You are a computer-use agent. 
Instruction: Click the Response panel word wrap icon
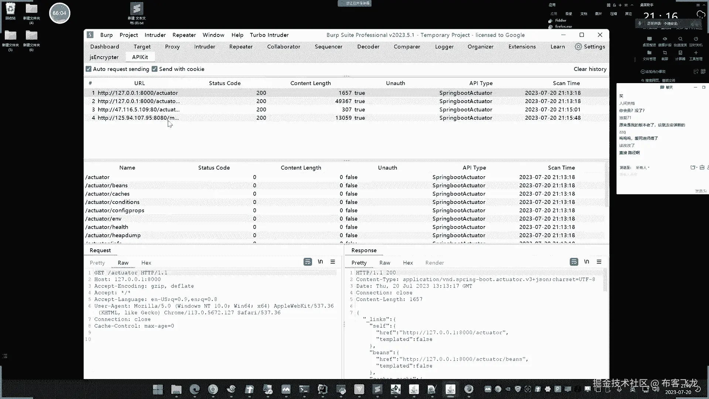click(574, 262)
